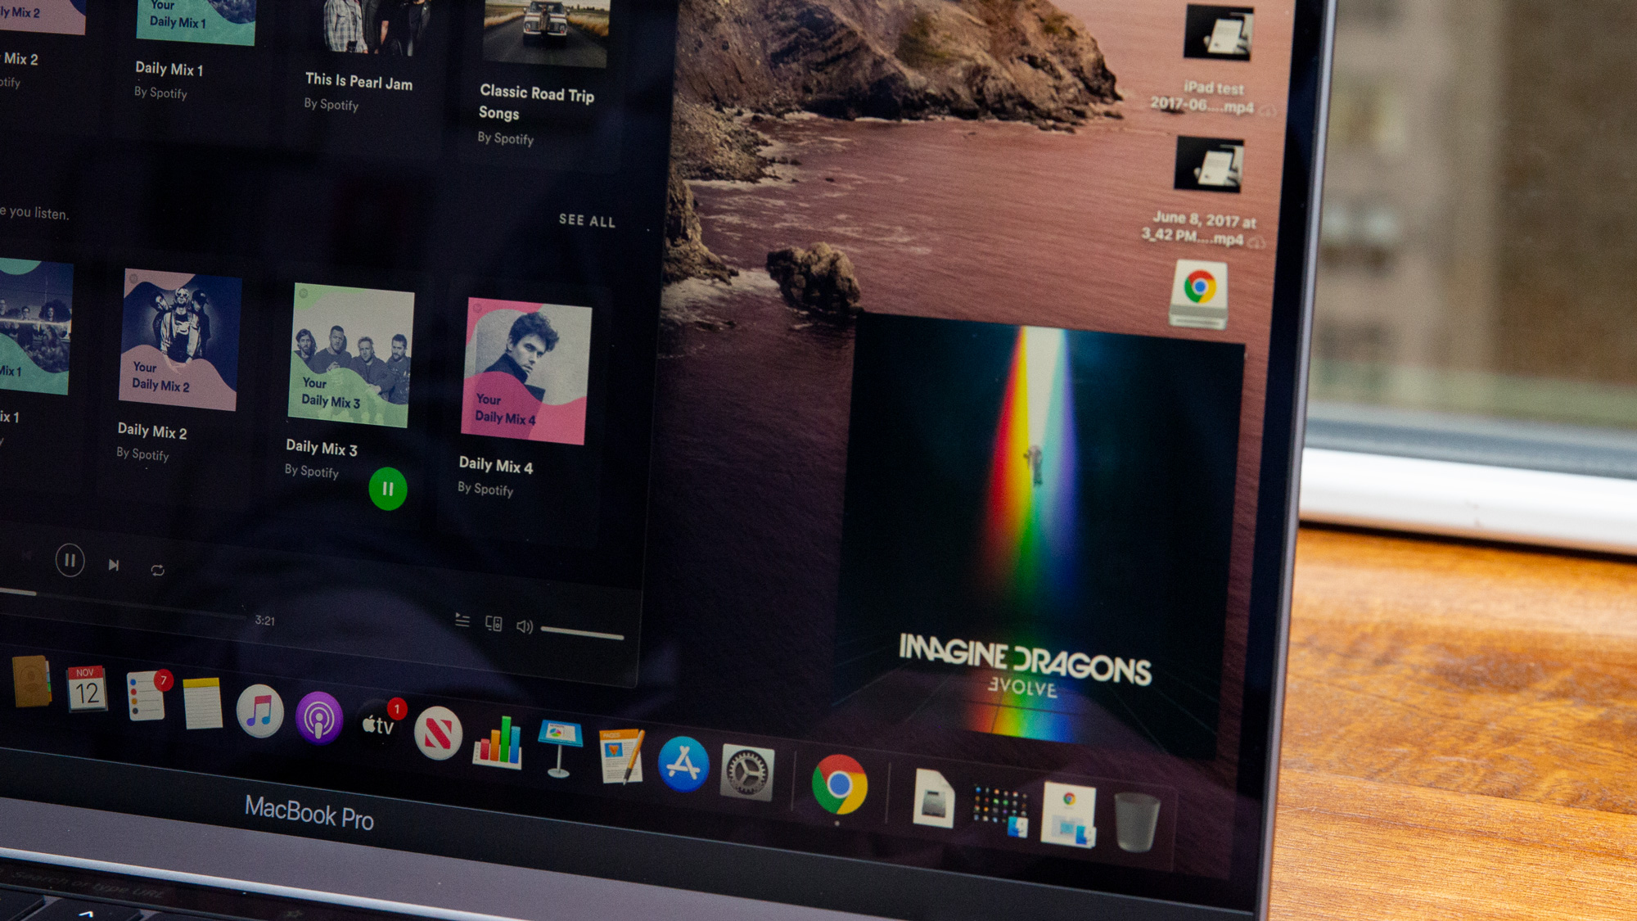Open the Apple TV dock icon
The width and height of the screenshot is (1637, 921).
[x=379, y=725]
